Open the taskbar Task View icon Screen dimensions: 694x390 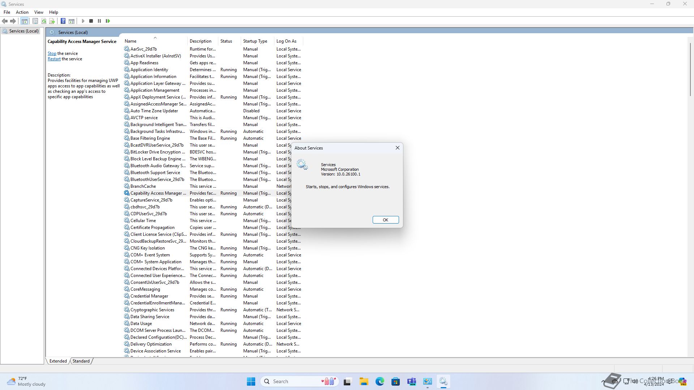[x=347, y=381]
